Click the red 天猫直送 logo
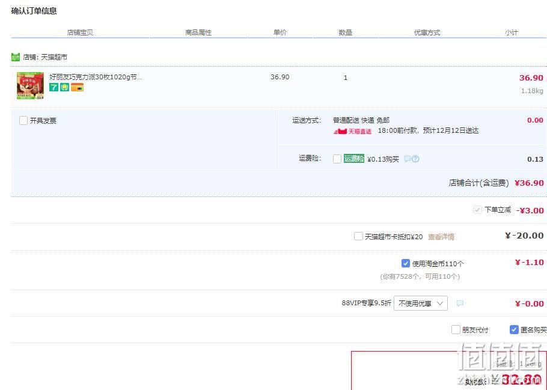Screen dimensions: 547x390 click(353, 131)
